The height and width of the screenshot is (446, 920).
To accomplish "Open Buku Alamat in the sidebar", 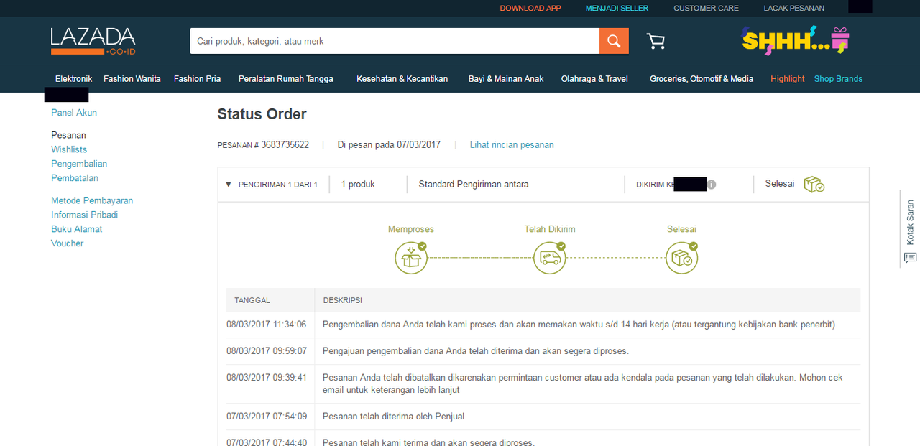I will pyautogui.click(x=77, y=229).
